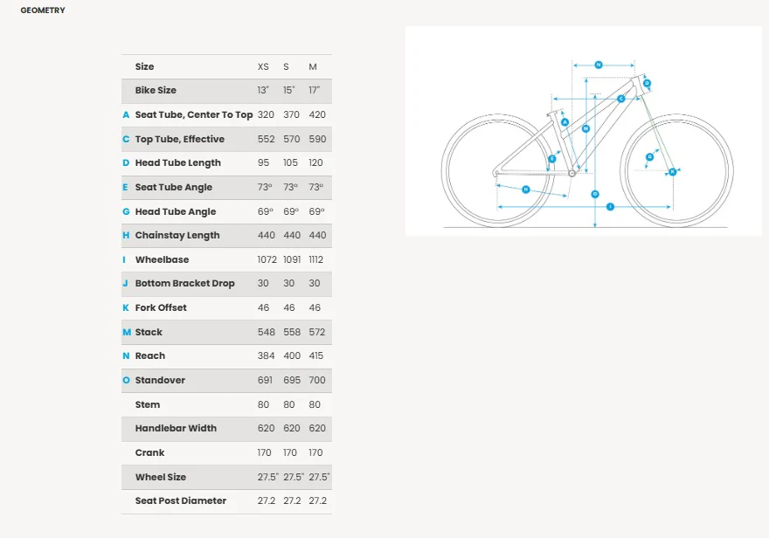This screenshot has width=769, height=538.
Task: Select the K fork offset marker on diagram
Action: [x=673, y=172]
